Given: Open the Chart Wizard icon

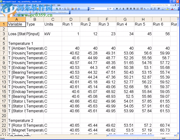Looking at the screenshot, I should [72, 9].
